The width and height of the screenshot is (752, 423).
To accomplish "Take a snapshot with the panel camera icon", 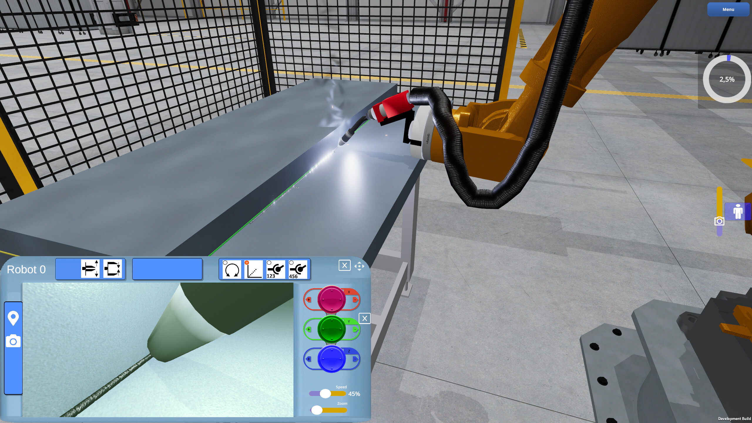I will coord(13,341).
